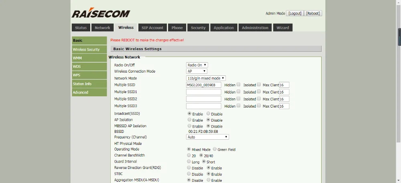
Task: Select Enable for broadcast(SSID)
Action: pyautogui.click(x=189, y=114)
